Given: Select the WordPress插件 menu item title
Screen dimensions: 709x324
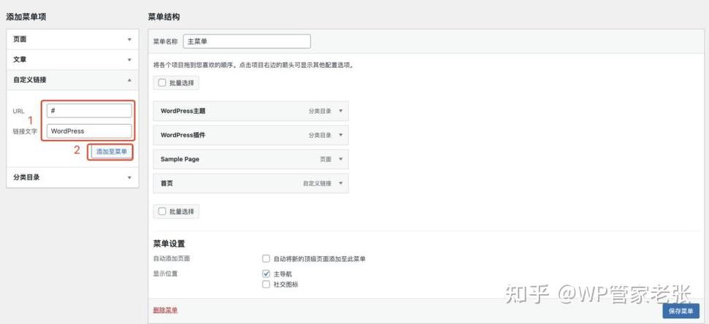Looking at the screenshot, I should click(x=183, y=135).
